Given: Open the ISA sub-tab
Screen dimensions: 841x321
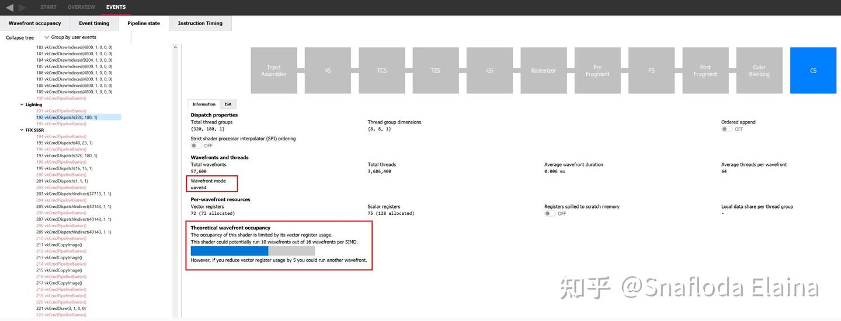Looking at the screenshot, I should pyautogui.click(x=228, y=104).
